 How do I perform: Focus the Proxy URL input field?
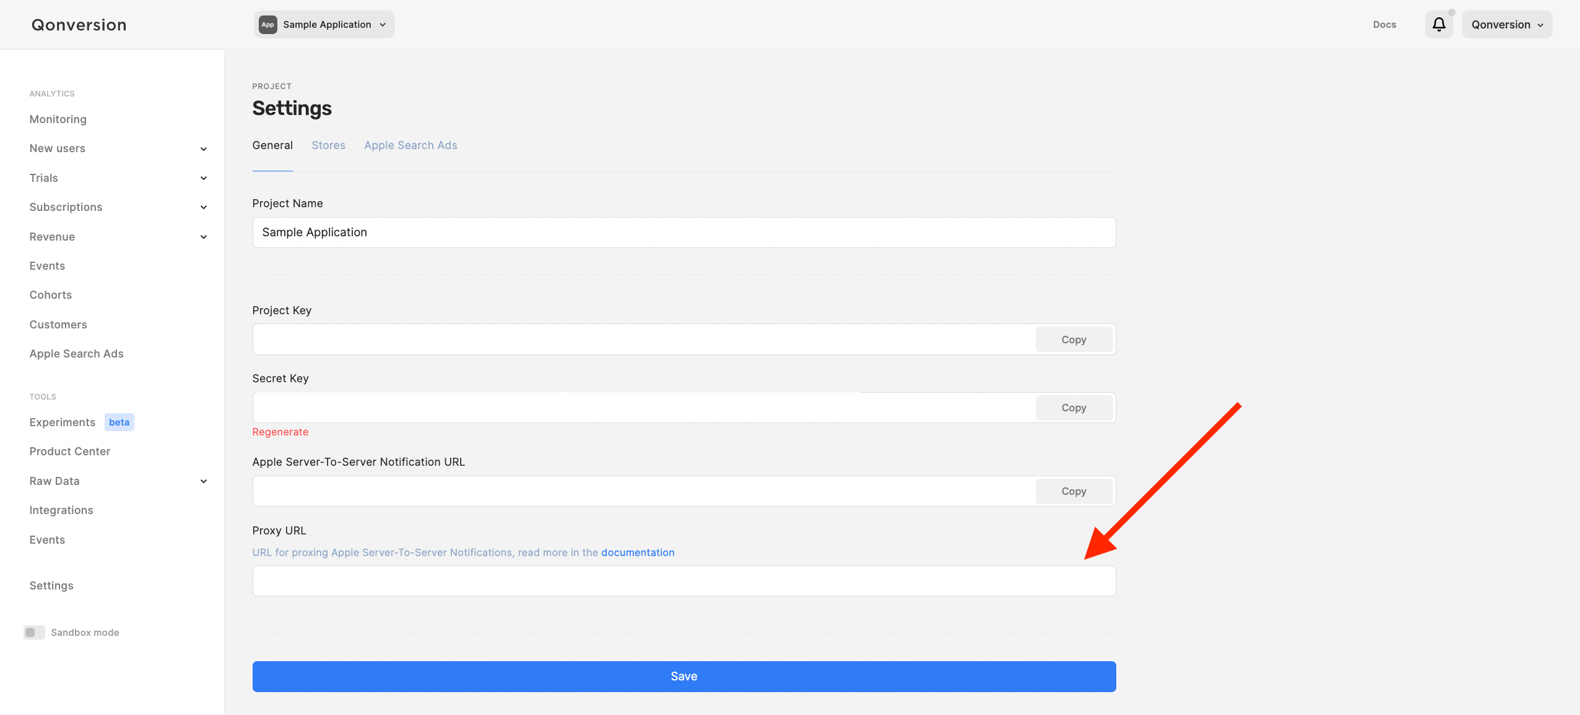click(684, 581)
